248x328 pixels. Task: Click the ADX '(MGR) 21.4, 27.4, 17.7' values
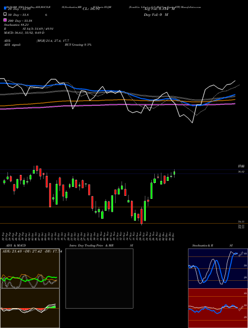click(53, 41)
